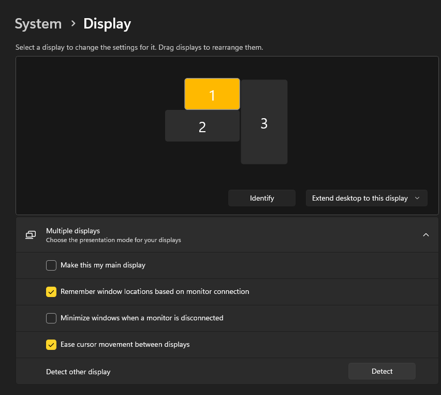Click the Ease cursor movement between displays label
Screen dimensions: 441x395
click(125, 345)
